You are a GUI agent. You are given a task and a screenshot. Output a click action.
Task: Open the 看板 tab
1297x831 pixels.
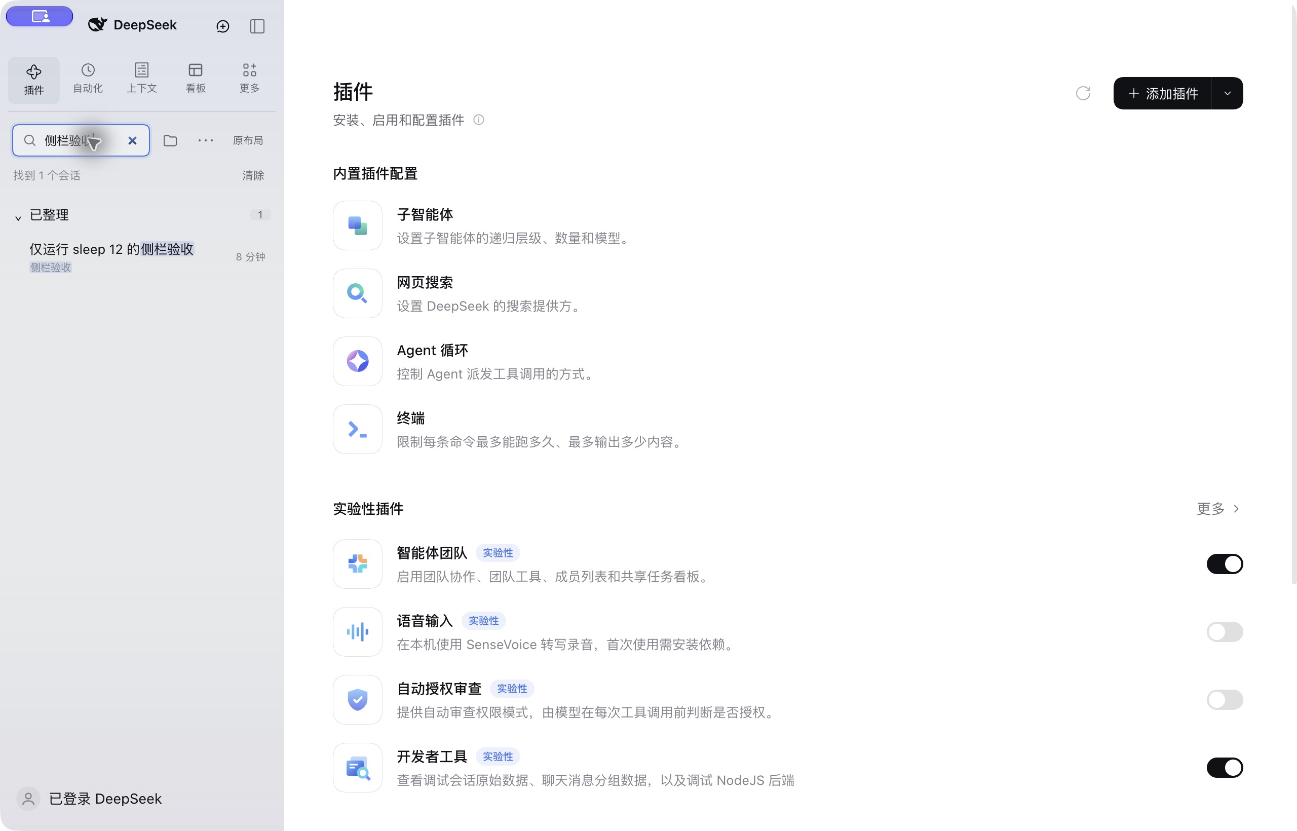pos(196,79)
